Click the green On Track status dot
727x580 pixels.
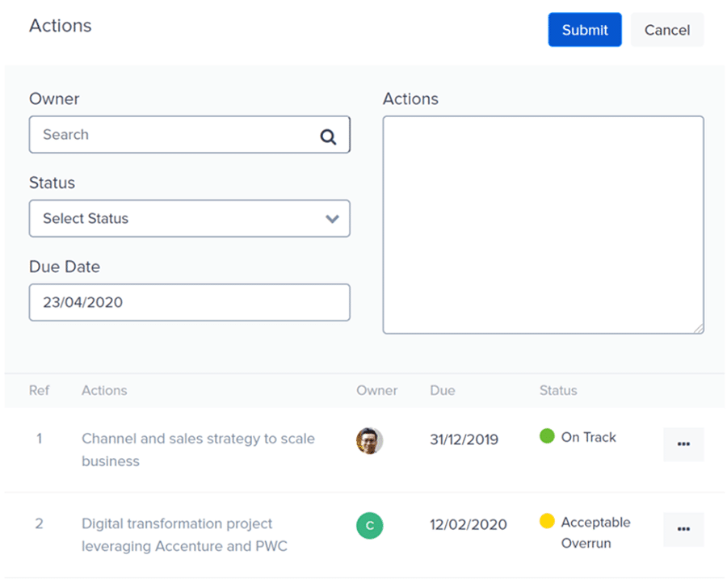547,436
